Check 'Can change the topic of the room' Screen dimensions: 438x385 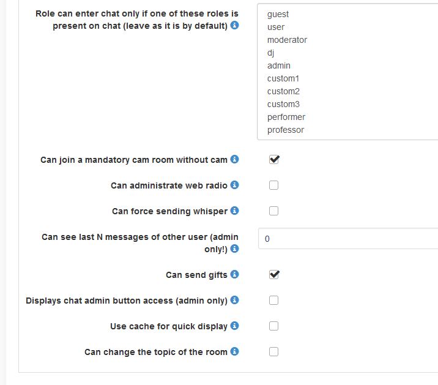point(274,351)
